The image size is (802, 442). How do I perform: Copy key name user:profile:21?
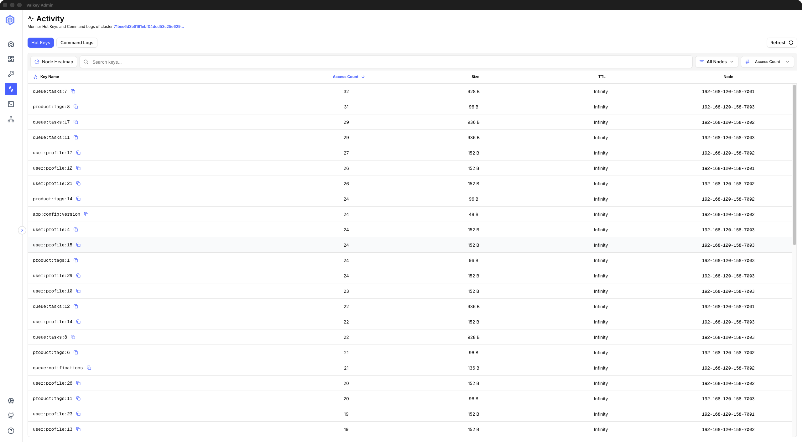(78, 183)
